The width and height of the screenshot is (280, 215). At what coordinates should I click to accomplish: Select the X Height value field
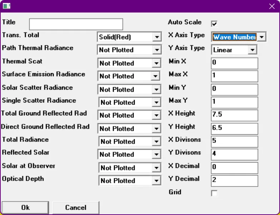click(234, 115)
